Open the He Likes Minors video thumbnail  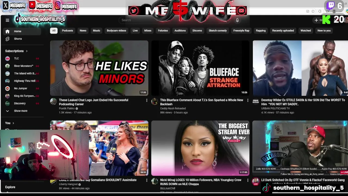coord(99,68)
